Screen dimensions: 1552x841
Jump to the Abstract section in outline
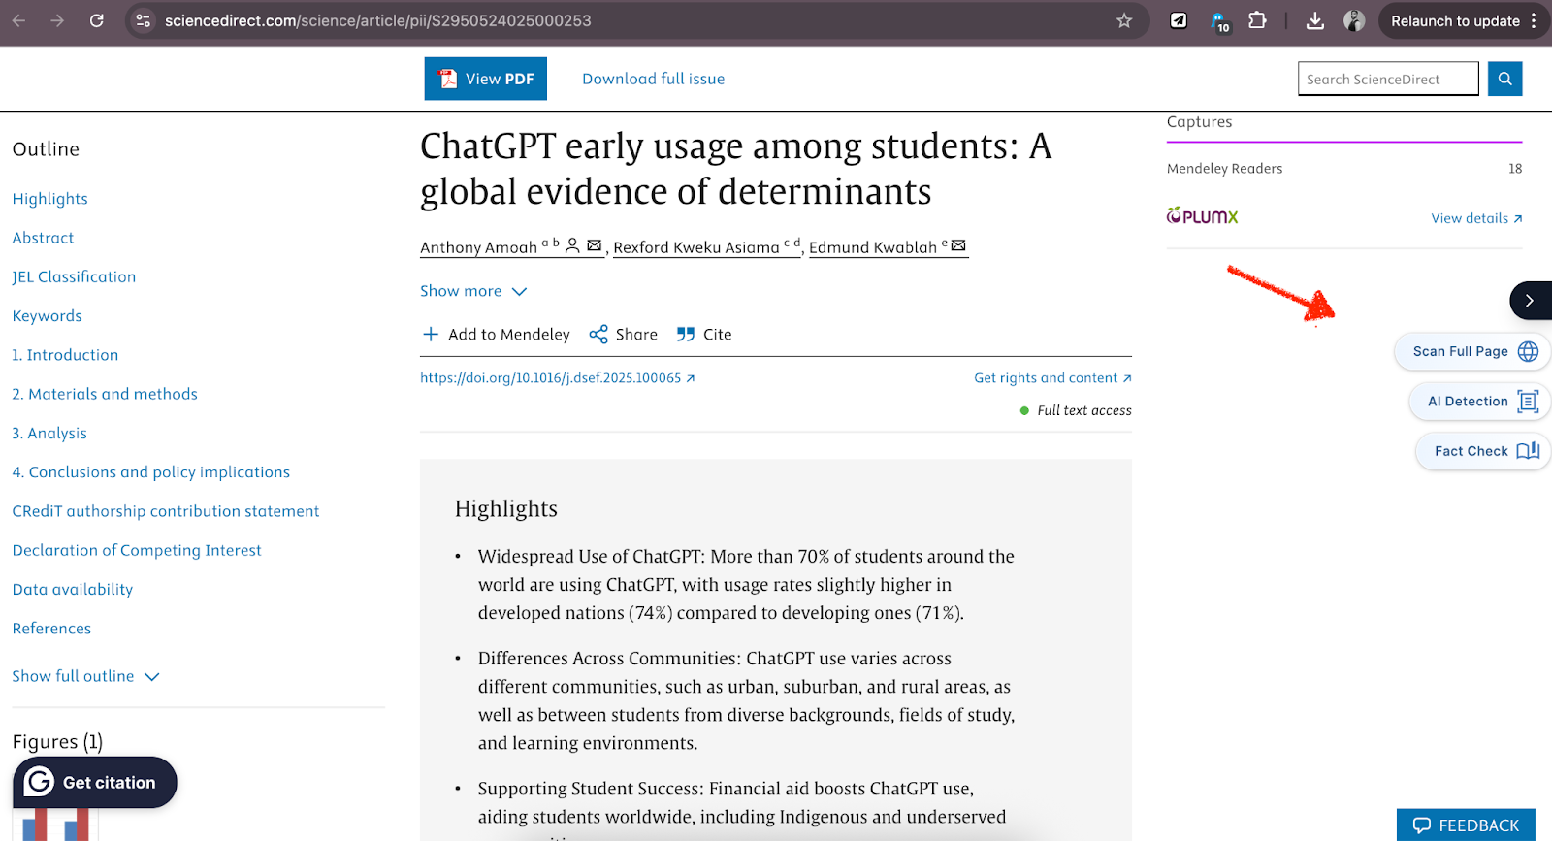pos(43,238)
